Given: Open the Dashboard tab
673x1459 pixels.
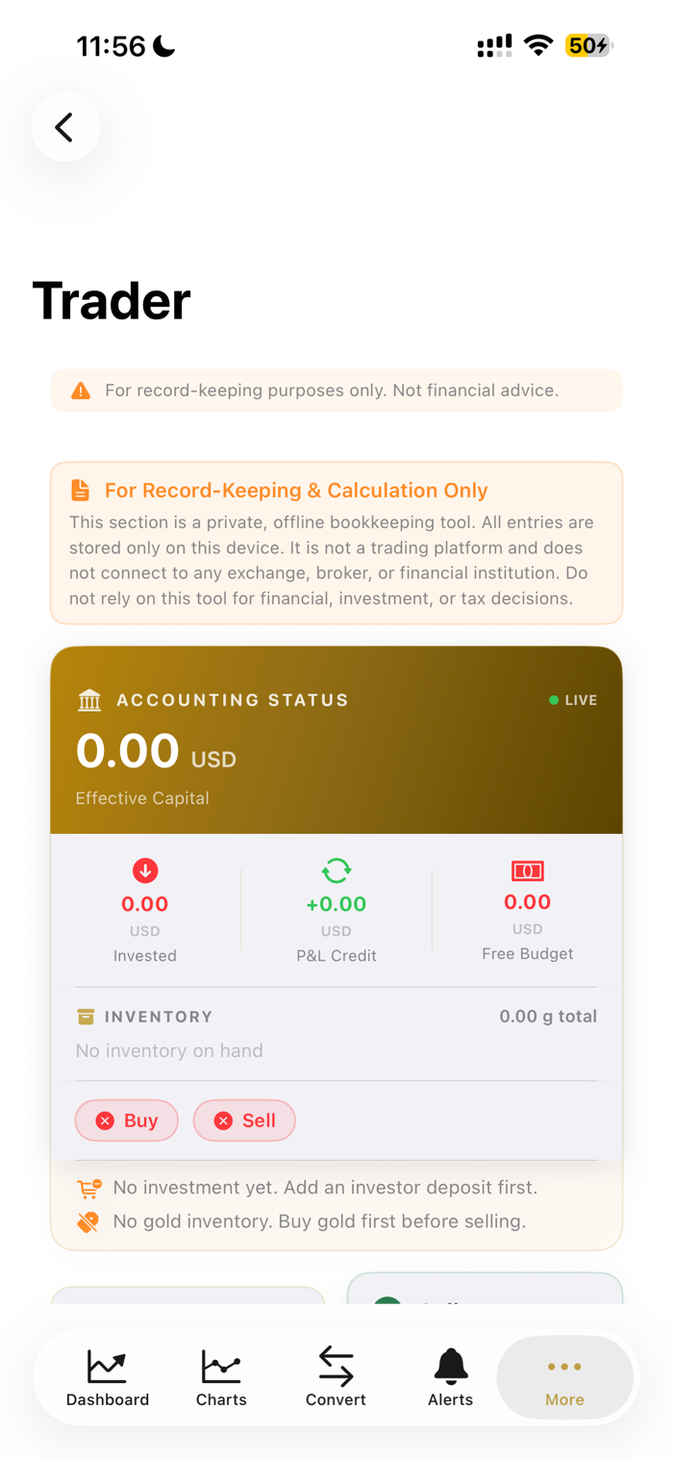Looking at the screenshot, I should pyautogui.click(x=108, y=1377).
